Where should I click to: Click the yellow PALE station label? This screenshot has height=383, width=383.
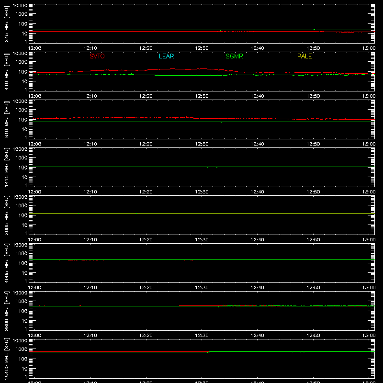(304, 56)
